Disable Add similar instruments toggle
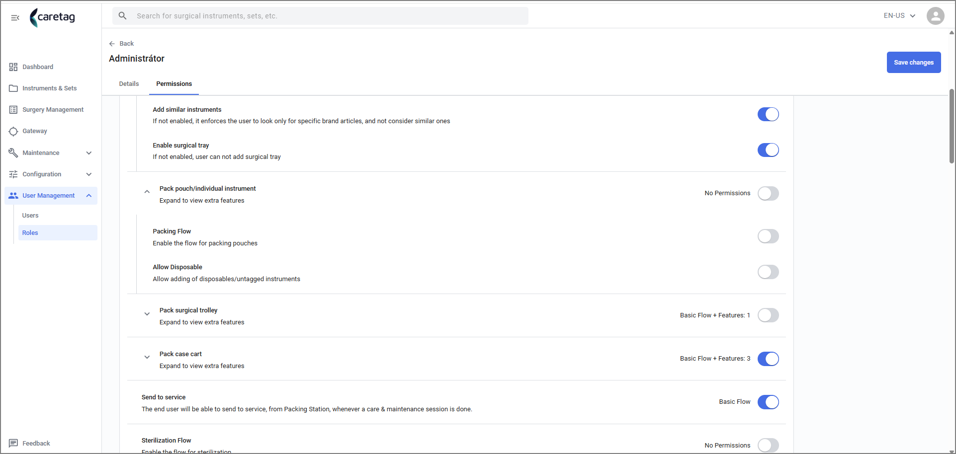The height and width of the screenshot is (454, 956). (x=768, y=114)
